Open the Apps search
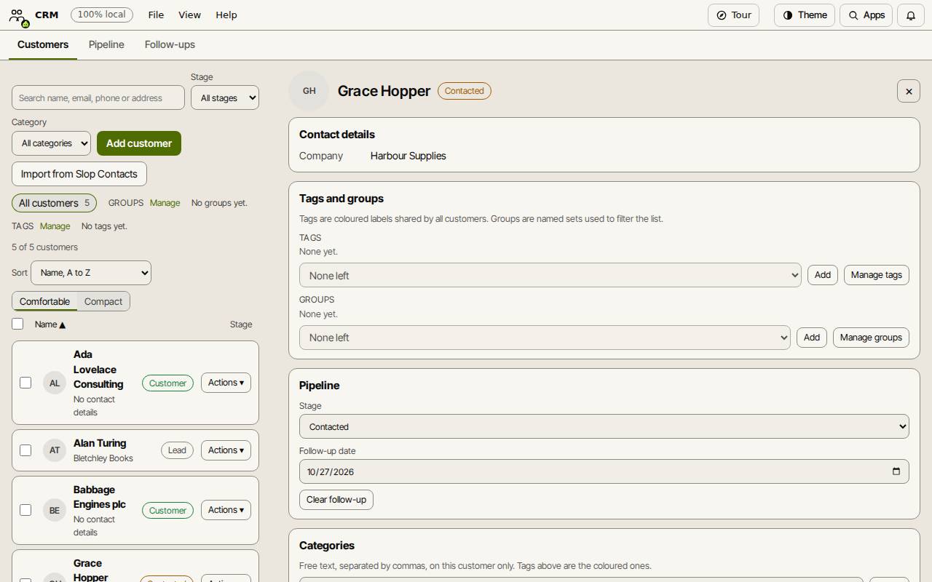Viewport: 932px width, 582px height. (866, 15)
